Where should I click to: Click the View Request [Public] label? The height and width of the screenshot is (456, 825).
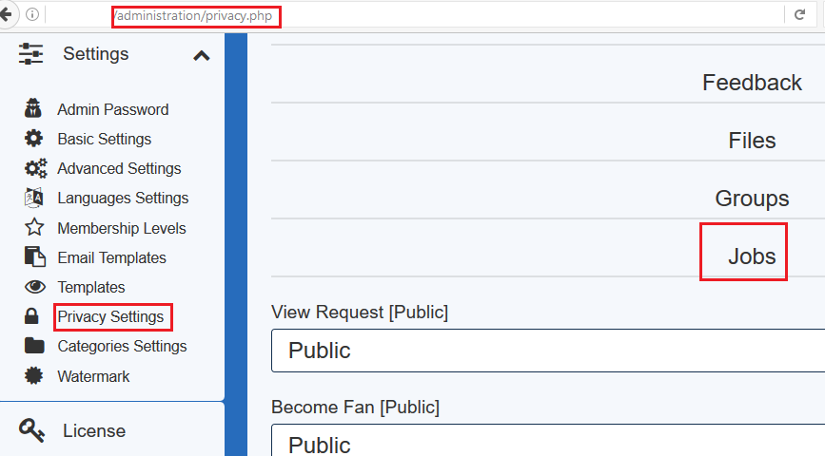[x=360, y=312]
